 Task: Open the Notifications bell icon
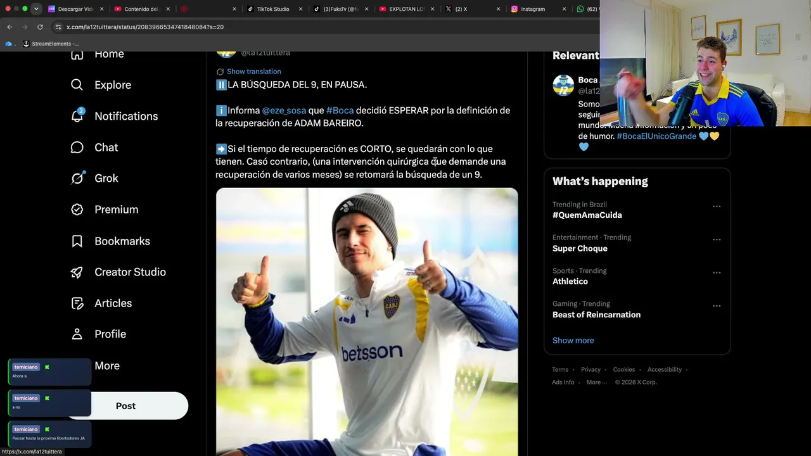(77, 116)
